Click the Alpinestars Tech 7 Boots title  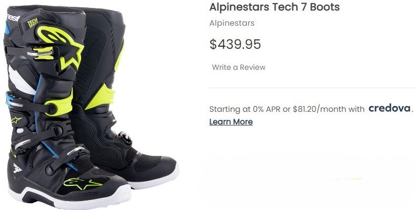274,7
